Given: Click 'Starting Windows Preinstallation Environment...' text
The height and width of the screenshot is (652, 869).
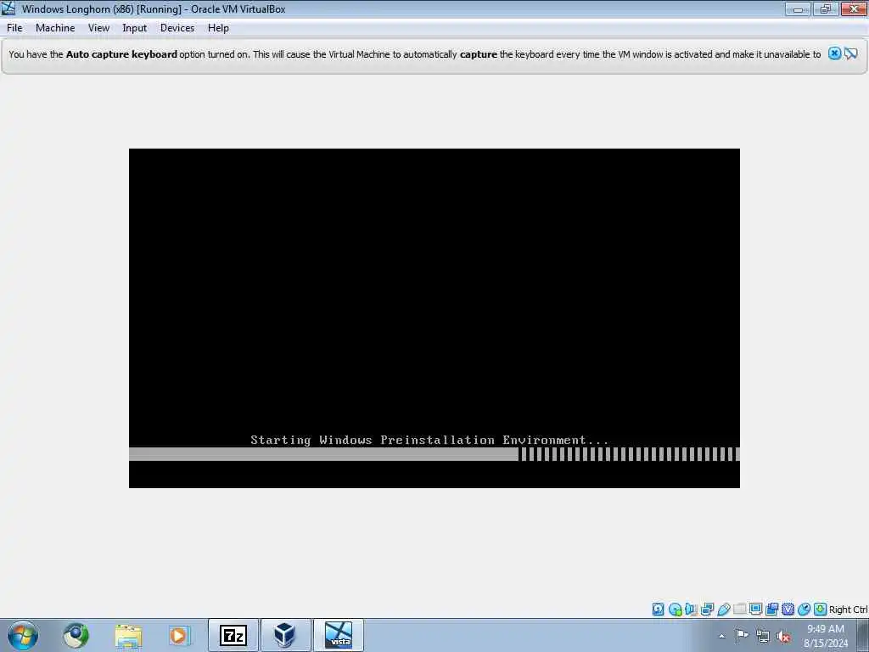Looking at the screenshot, I should coord(429,441).
